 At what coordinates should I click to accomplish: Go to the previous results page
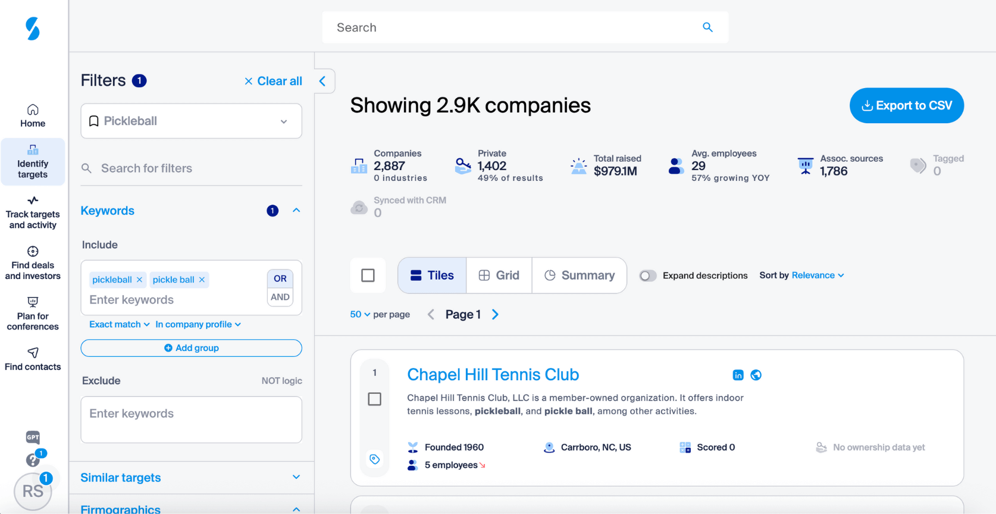[x=431, y=315]
